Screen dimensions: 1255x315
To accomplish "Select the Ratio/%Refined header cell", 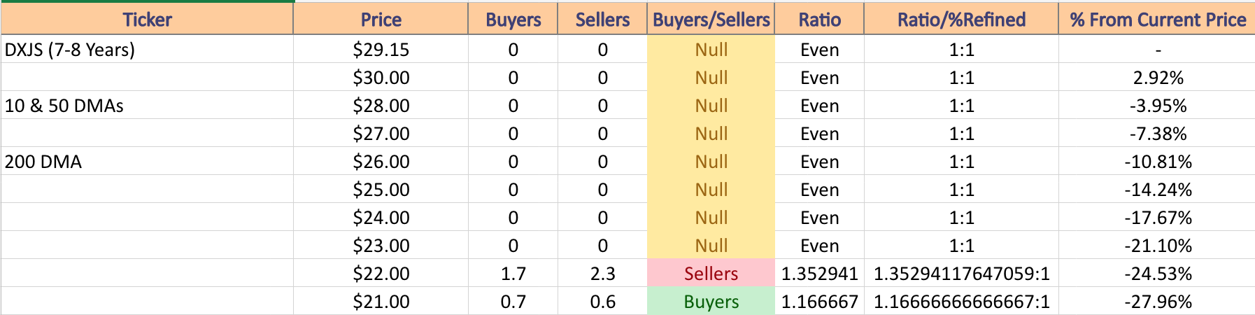I will pyautogui.click(x=961, y=20).
